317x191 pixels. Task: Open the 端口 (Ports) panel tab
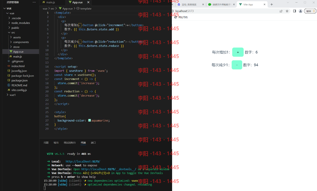point(93,143)
